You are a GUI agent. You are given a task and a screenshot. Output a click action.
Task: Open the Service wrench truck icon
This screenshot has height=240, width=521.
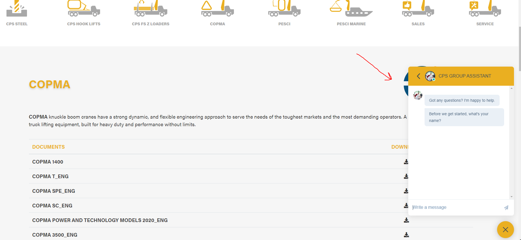pyautogui.click(x=485, y=8)
